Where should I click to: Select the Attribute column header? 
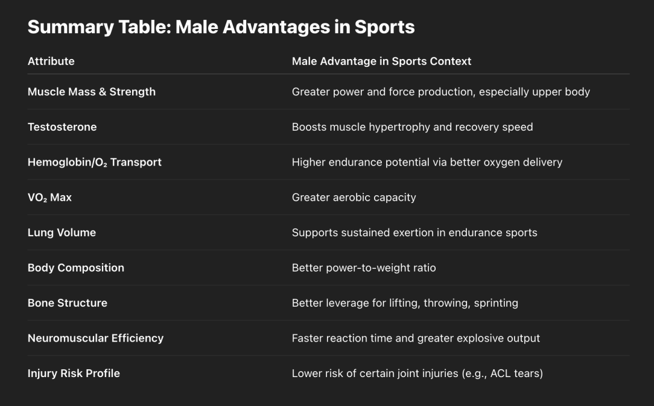pyautogui.click(x=51, y=61)
